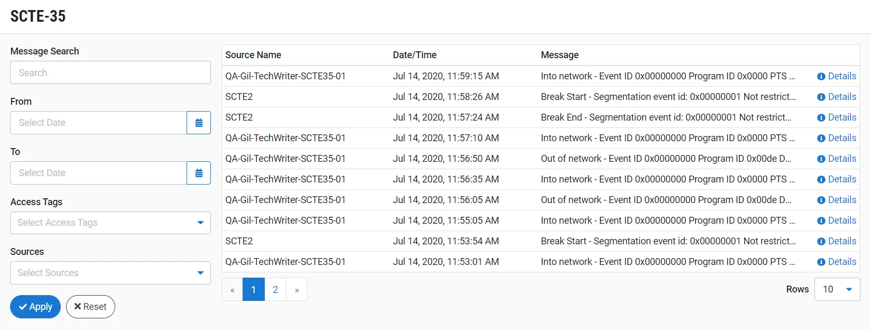Expand the Select Sources dropdown

click(110, 273)
